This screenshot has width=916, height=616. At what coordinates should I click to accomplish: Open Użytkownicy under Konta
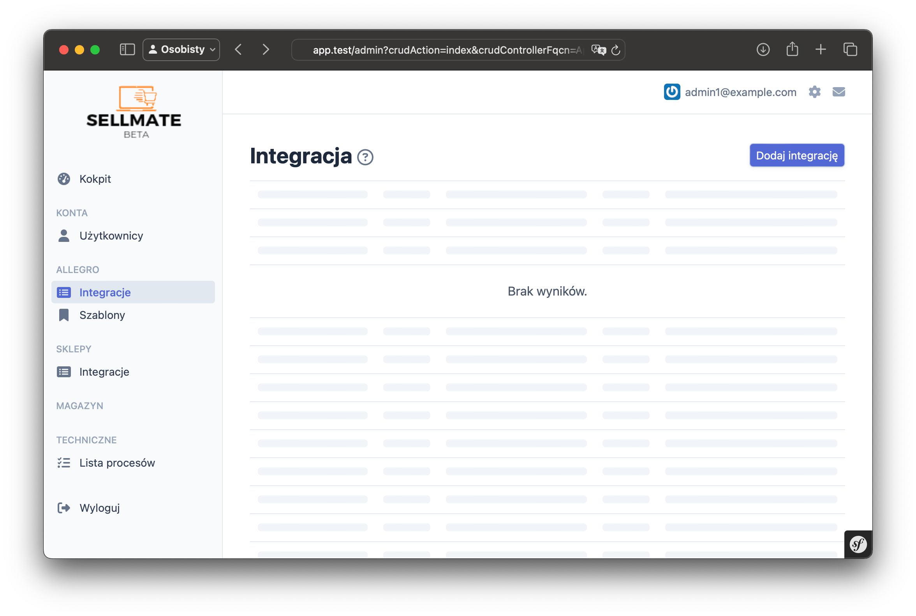(133, 236)
